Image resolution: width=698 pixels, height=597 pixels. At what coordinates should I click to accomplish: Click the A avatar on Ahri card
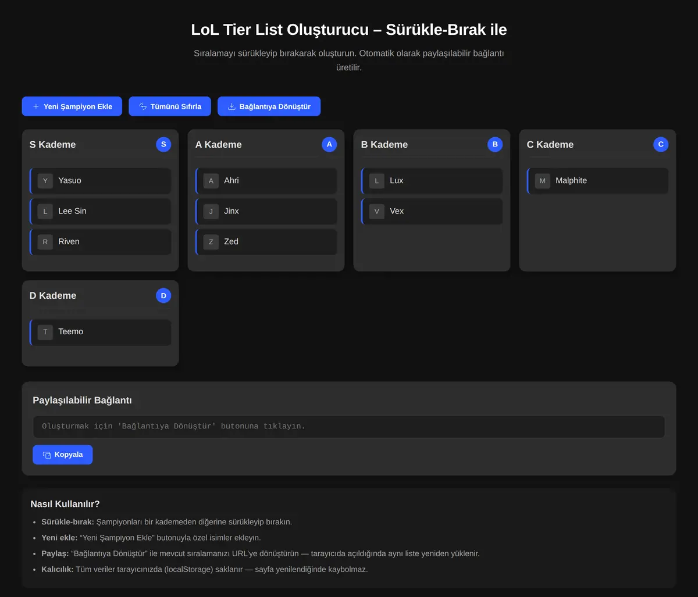211,181
